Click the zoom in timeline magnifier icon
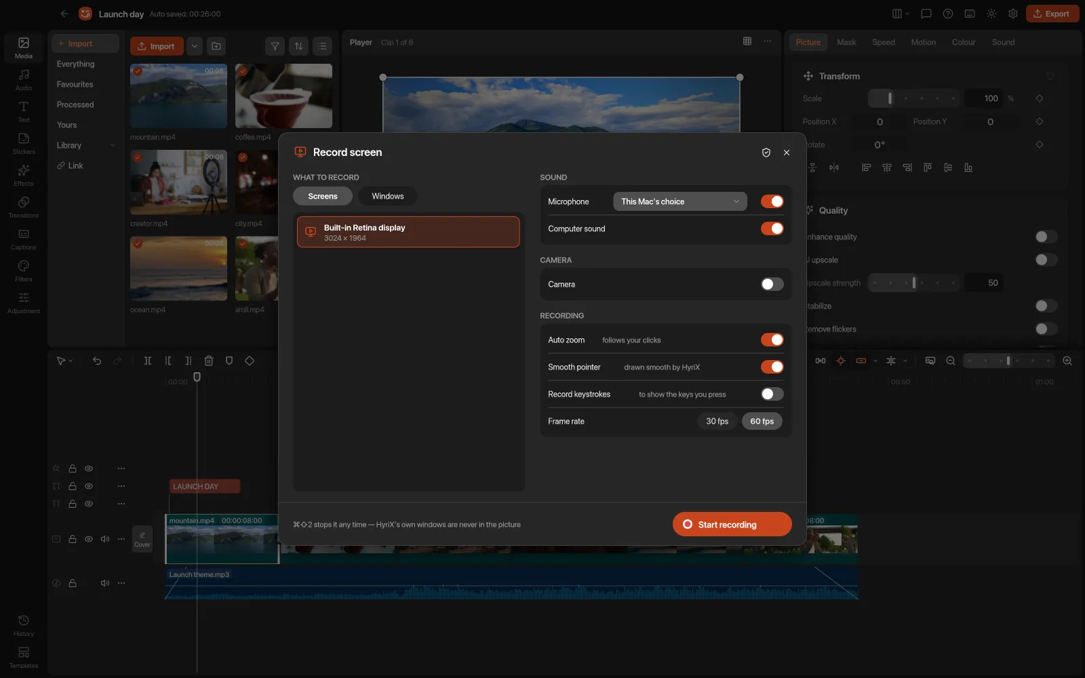 click(x=1067, y=361)
